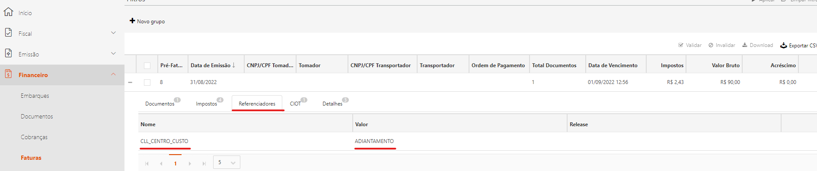The image size is (817, 171).
Task: Check the row checkbox for Pré-Fatura 8
Action: 147,82
